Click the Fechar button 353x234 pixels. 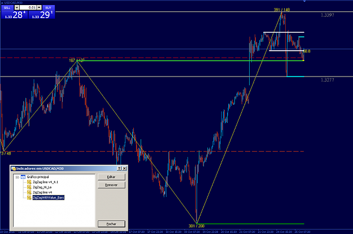[111, 224]
